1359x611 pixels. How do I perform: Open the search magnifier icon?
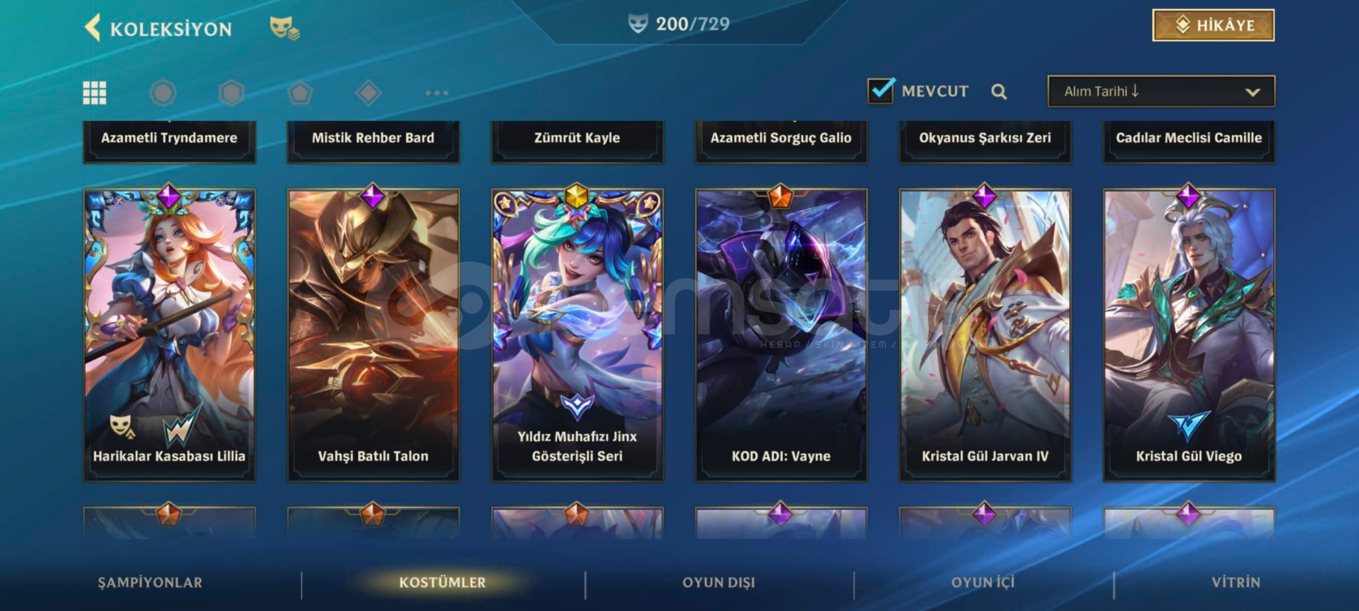pos(999,92)
